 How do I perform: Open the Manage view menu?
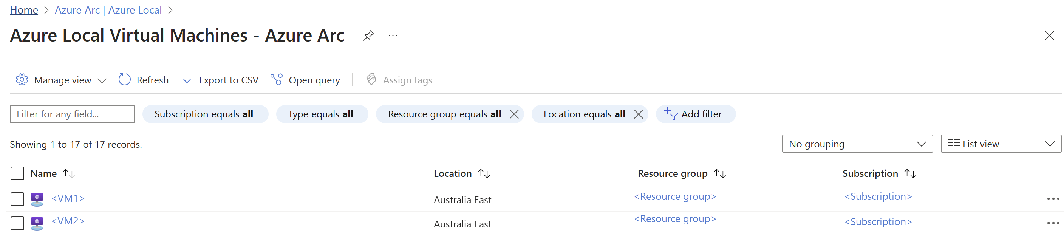[x=61, y=80]
